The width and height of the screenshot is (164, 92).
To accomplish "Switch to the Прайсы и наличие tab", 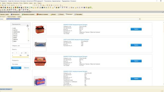I will (x=42, y=14).
